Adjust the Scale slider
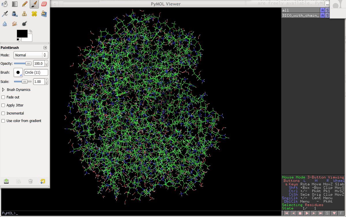Viewport: 346px width, 217px height. pos(23,81)
